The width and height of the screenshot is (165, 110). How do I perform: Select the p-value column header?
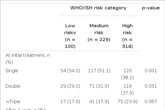click(151, 8)
